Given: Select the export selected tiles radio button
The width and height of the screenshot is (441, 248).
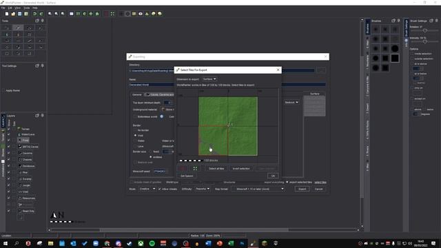Looking at the screenshot, I should pyautogui.click(x=287, y=182).
